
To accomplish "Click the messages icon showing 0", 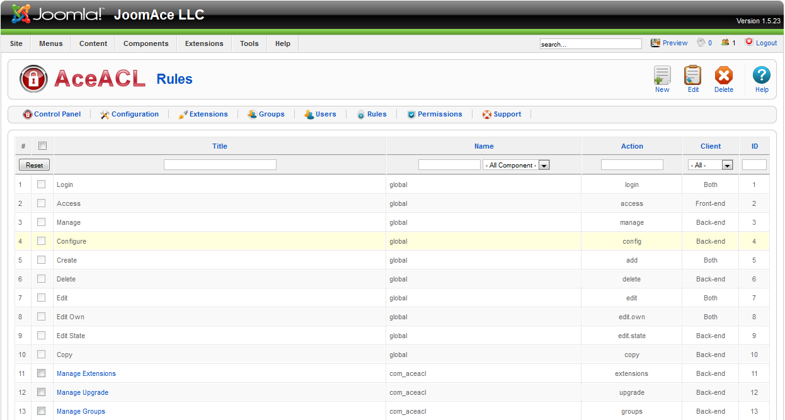I will click(x=701, y=43).
